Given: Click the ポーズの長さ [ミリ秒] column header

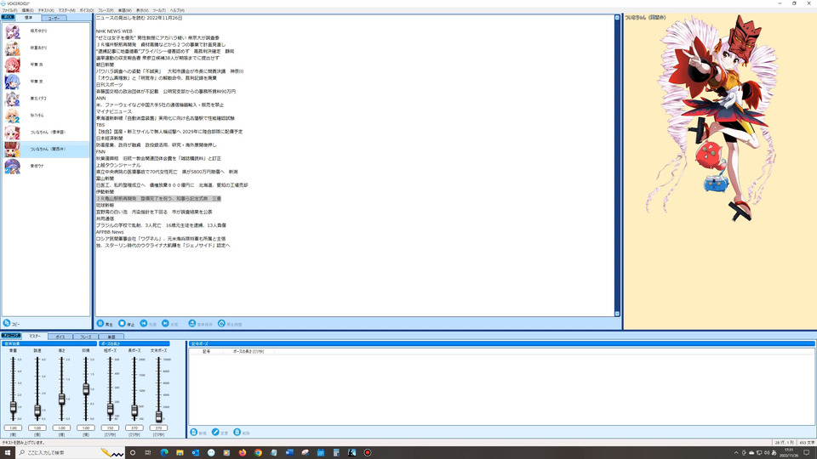Looking at the screenshot, I should tap(248, 352).
